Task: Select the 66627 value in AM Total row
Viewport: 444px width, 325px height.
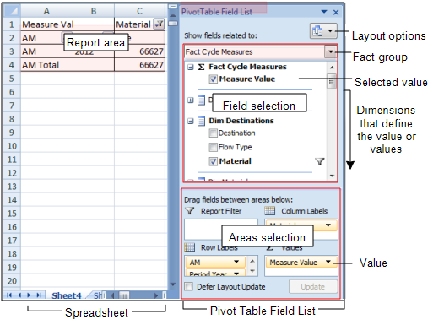Action: (140, 65)
